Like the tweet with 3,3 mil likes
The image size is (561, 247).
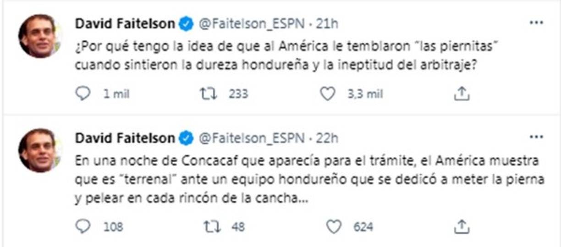[x=327, y=94]
